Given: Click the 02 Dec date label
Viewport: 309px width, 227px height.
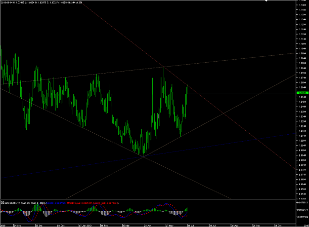Looking at the screenshot, I should 61,226.
